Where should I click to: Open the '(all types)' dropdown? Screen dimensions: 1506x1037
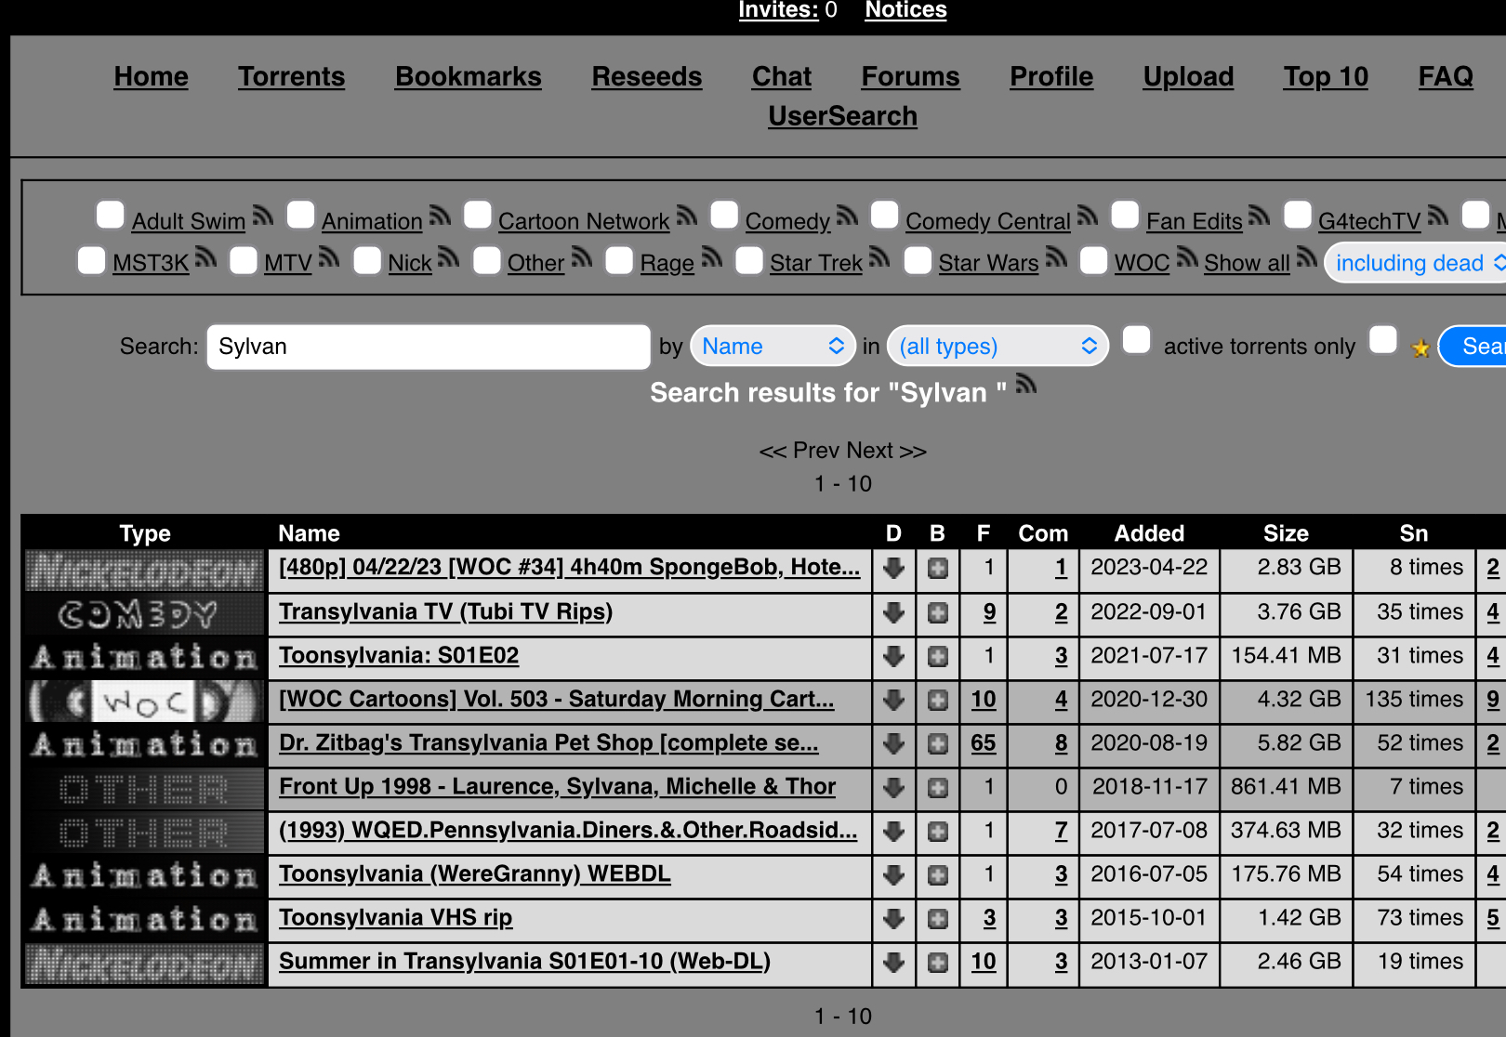[x=997, y=347]
